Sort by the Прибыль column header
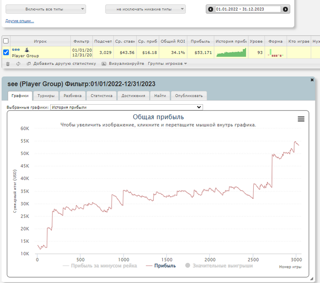 pos(200,41)
